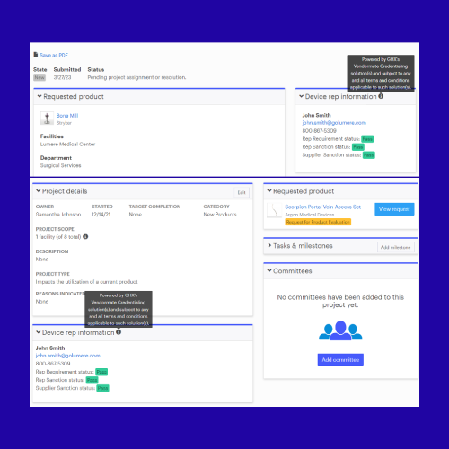Collapse the lower Device rep information panel
449x449 pixels.
(38, 332)
